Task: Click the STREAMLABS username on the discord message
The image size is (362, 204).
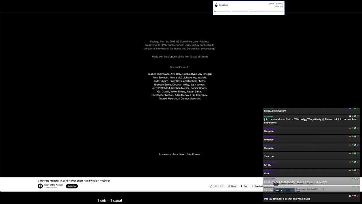Action: 268,116
